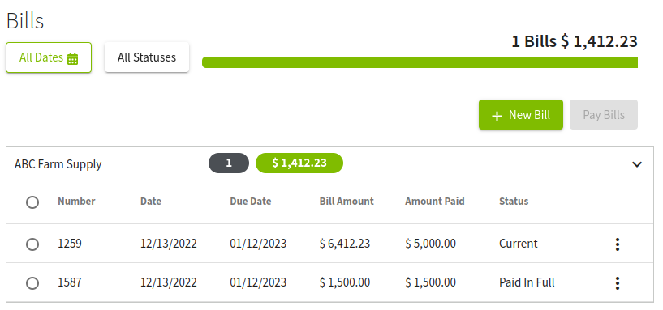Sort by the Bill Amount column header
Viewport: 663px width, 310px height.
click(347, 202)
